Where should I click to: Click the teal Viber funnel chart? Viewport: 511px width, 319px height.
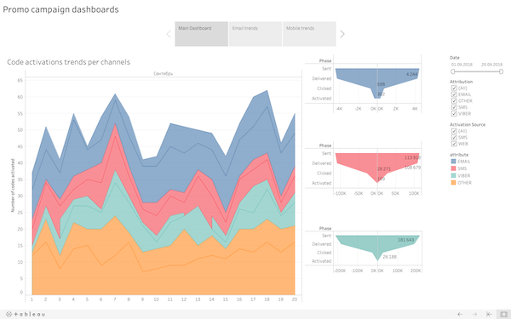(377, 248)
